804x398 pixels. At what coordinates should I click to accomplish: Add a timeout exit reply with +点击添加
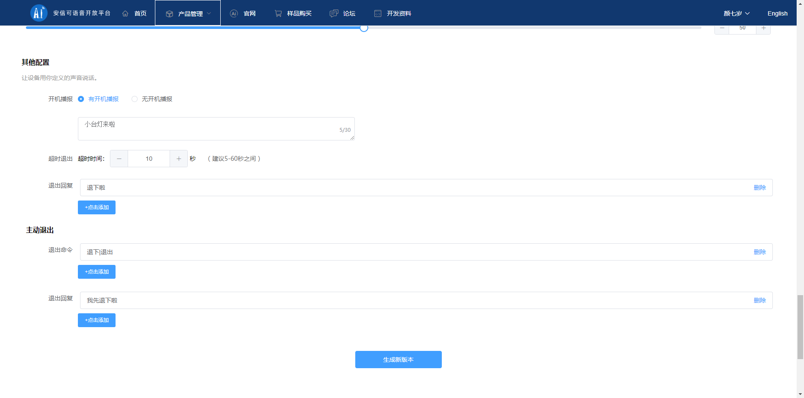96,207
